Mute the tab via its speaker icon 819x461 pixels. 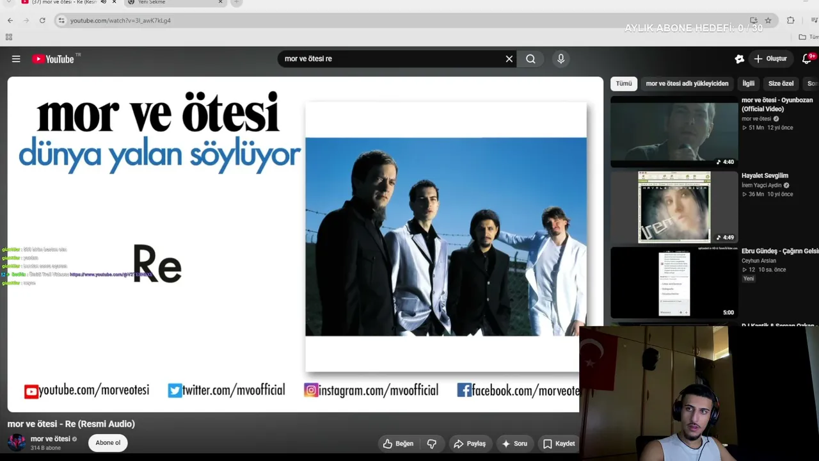coord(104,3)
